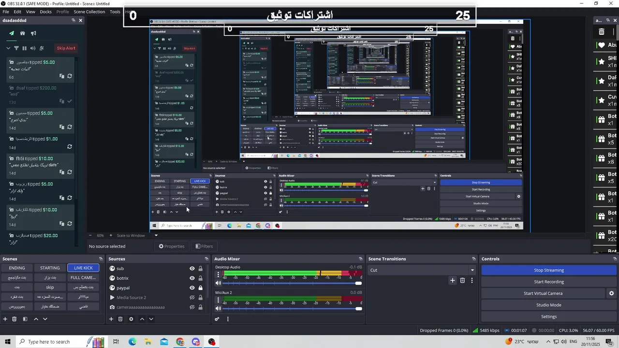This screenshot has height=348, width=619.
Task: Float the Scenes dock panel
Action: (x=101, y=259)
